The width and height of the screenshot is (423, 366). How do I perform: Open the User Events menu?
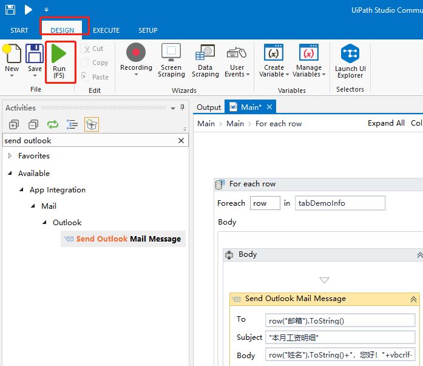(x=237, y=61)
